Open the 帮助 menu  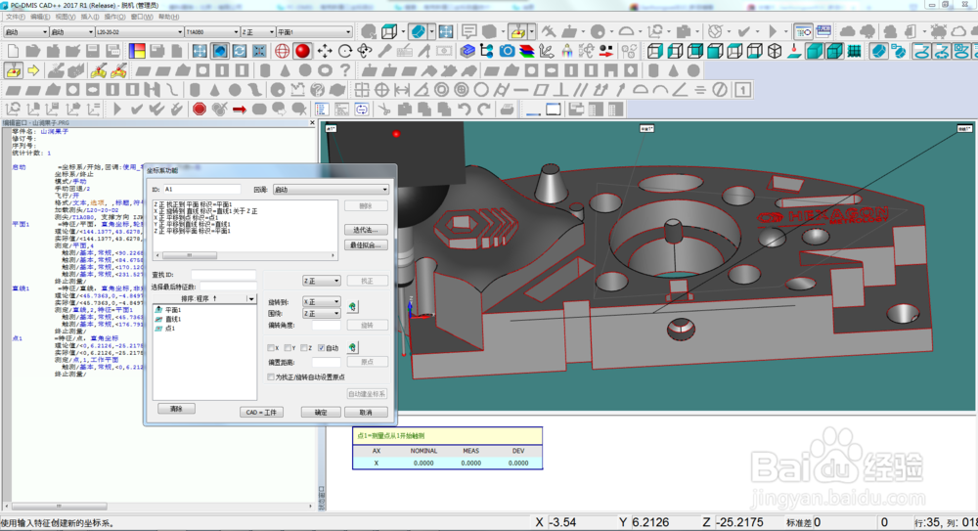click(168, 17)
